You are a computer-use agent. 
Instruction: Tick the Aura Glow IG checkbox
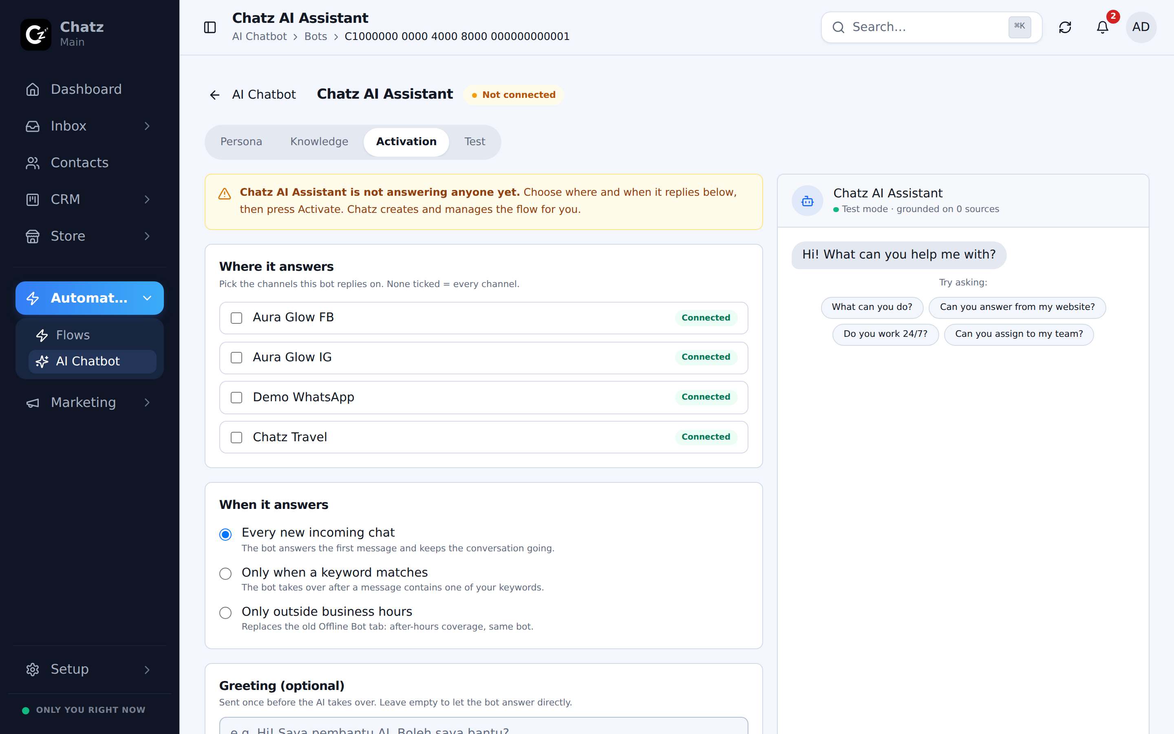coord(236,358)
